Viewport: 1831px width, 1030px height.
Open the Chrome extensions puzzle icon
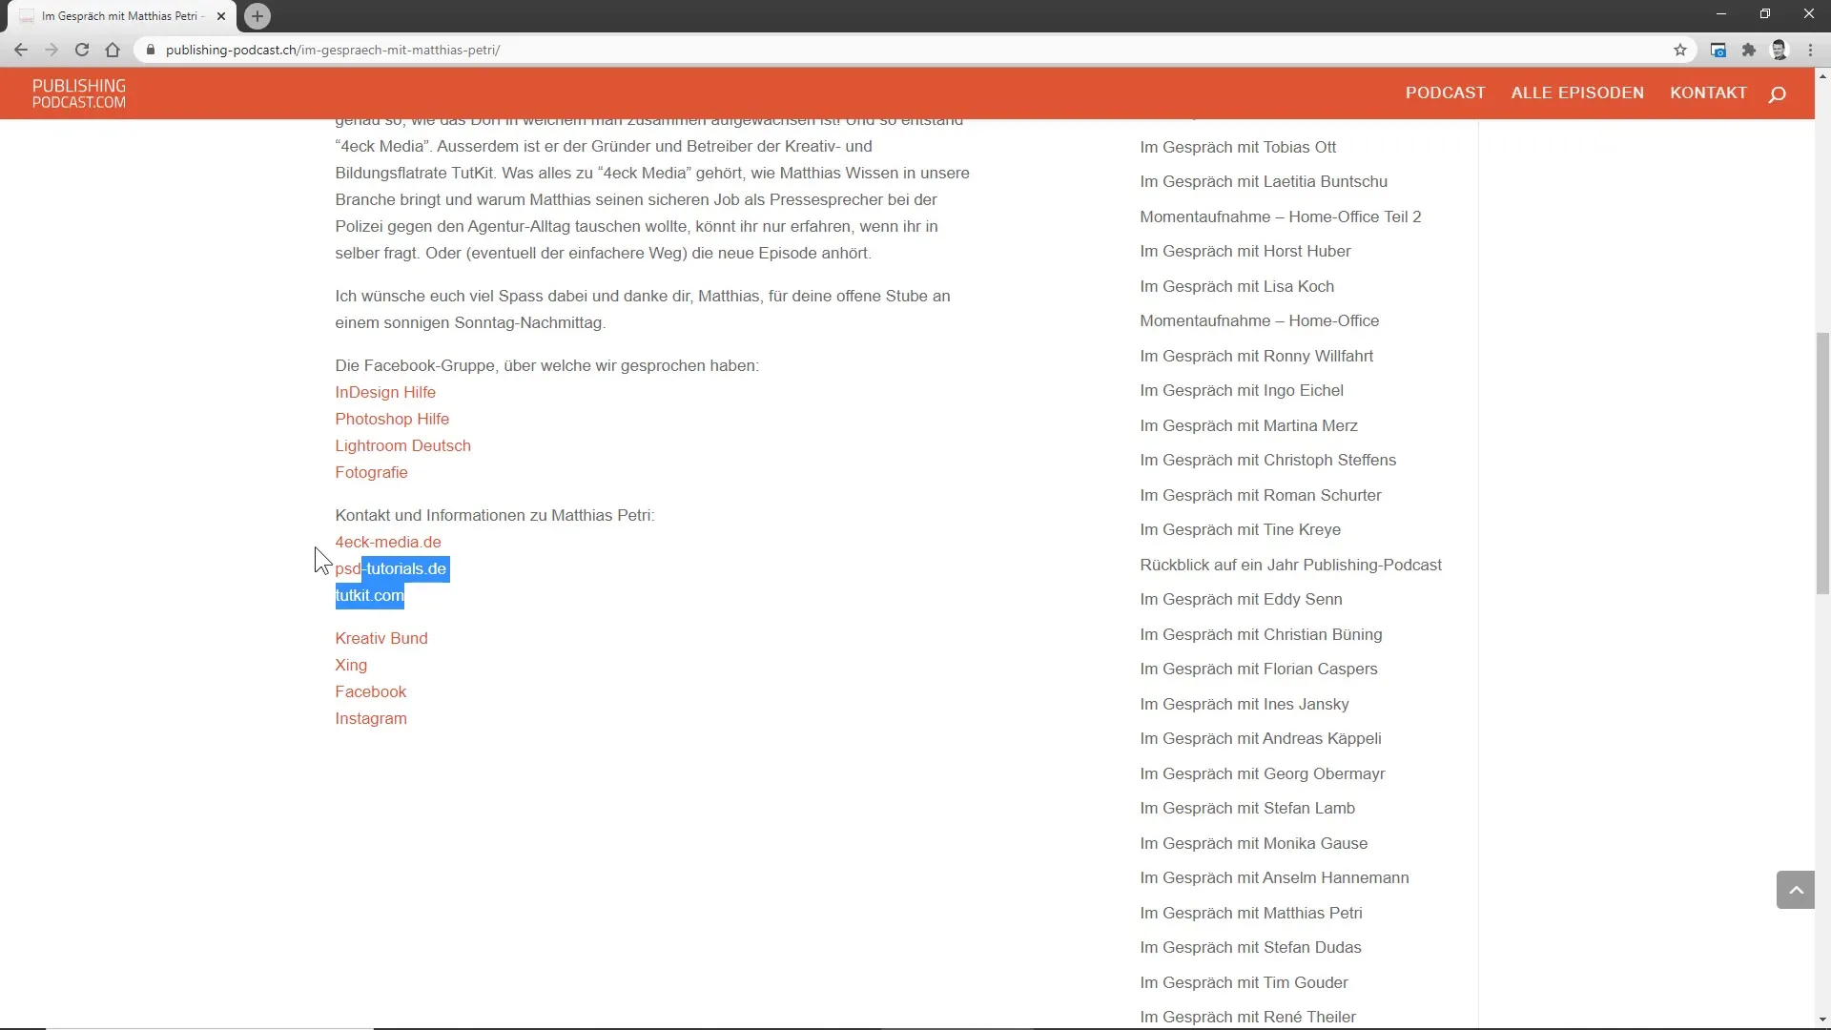(1749, 50)
